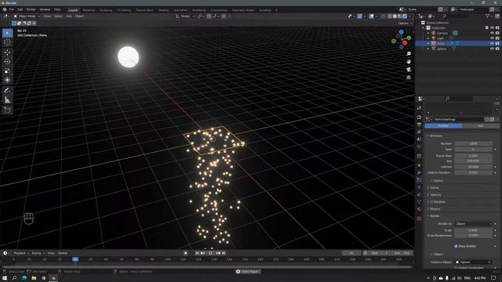Open the Object Data green triangle tab
The height and width of the screenshot is (282, 502).
pos(419,202)
